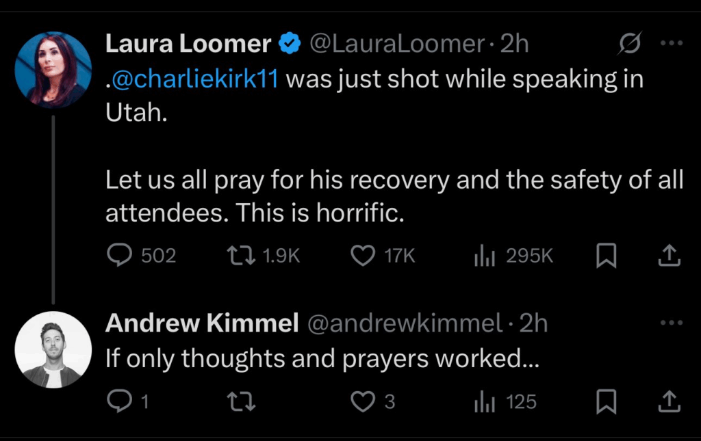The width and height of the screenshot is (701, 441).
Task: Bookmark Andrew Kimmel's reply
Action: pyautogui.click(x=606, y=402)
